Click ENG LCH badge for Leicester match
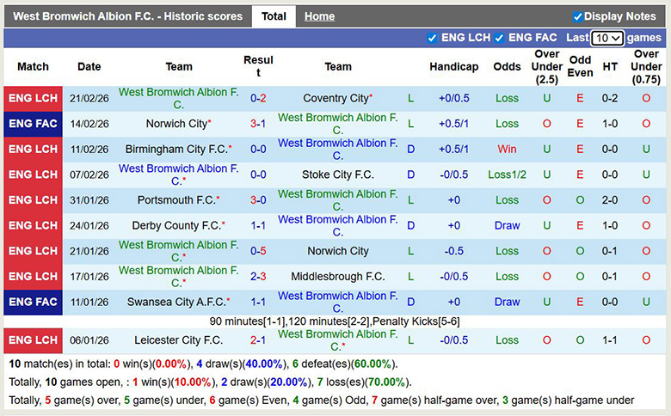 [x=33, y=340]
